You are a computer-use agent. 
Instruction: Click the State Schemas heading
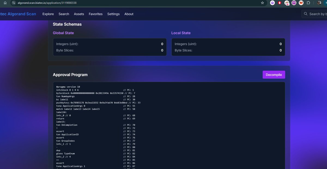67,24
